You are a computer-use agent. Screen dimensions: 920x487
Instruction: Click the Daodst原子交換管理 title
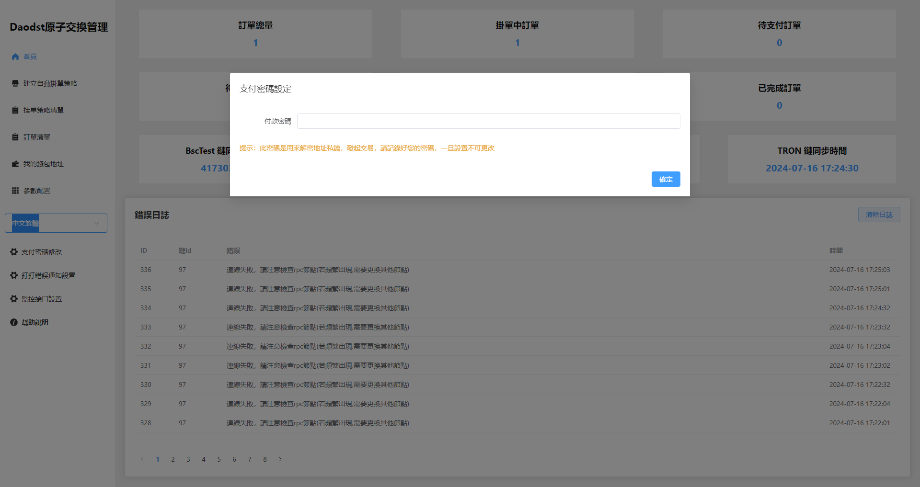click(x=59, y=27)
